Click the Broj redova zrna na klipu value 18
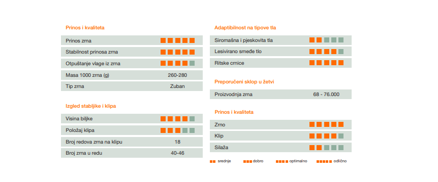 [177, 142]
